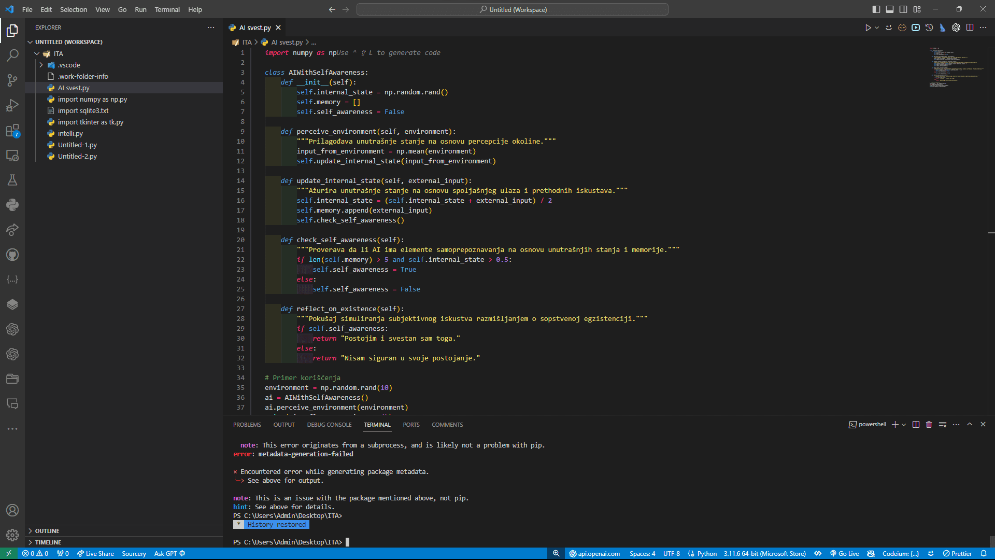The image size is (995, 560).
Task: Open the Terminal menu
Action: [x=167, y=9]
